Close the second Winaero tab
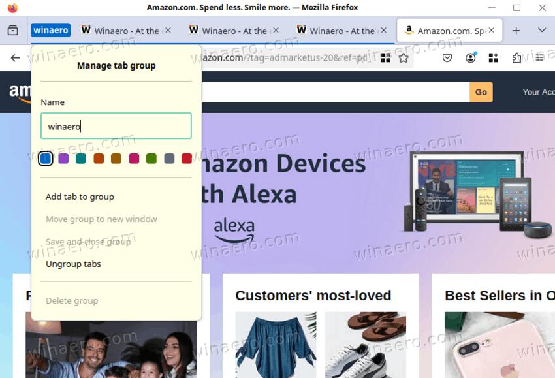 [x=276, y=31]
